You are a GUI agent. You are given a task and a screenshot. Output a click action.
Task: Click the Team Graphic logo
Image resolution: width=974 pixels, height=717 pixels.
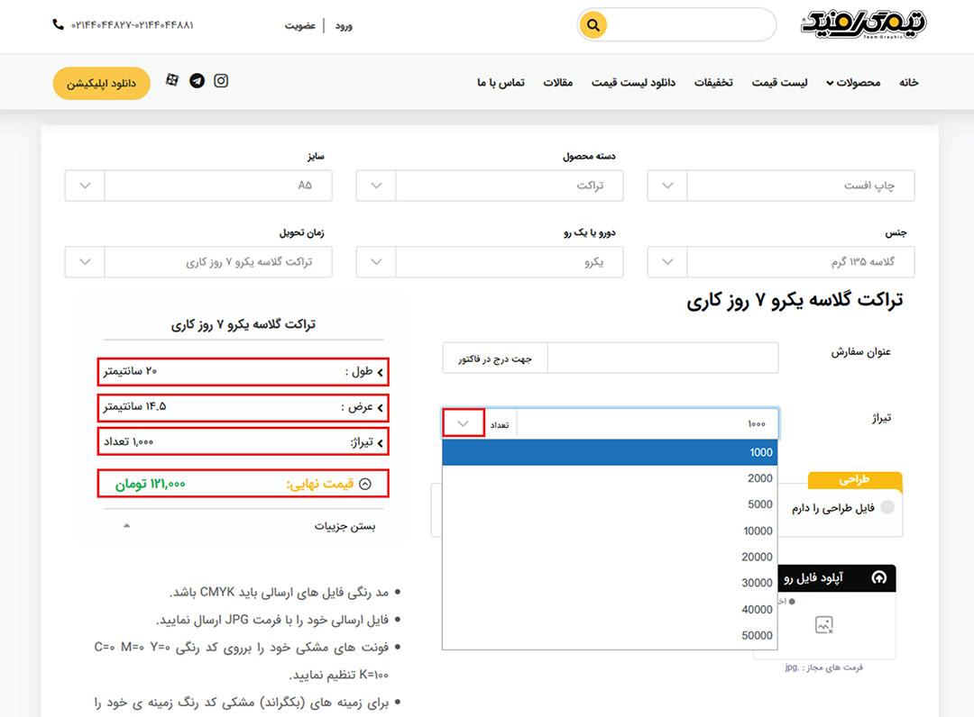click(863, 24)
